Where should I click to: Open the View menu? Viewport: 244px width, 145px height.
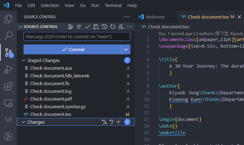pos(69,6)
